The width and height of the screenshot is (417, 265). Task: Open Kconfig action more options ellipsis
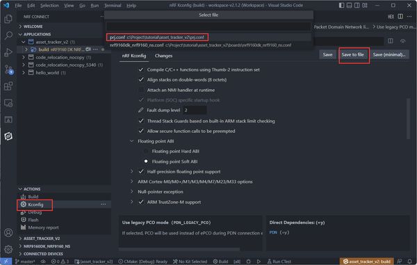click(x=103, y=204)
